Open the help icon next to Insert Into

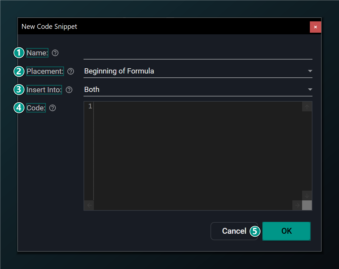coord(69,90)
